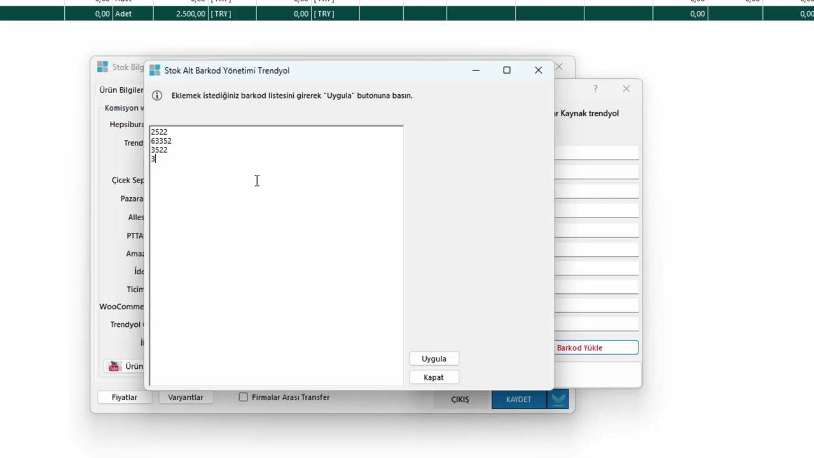Apply barcodes with the Uygula button
814x458 pixels.
[434, 359]
